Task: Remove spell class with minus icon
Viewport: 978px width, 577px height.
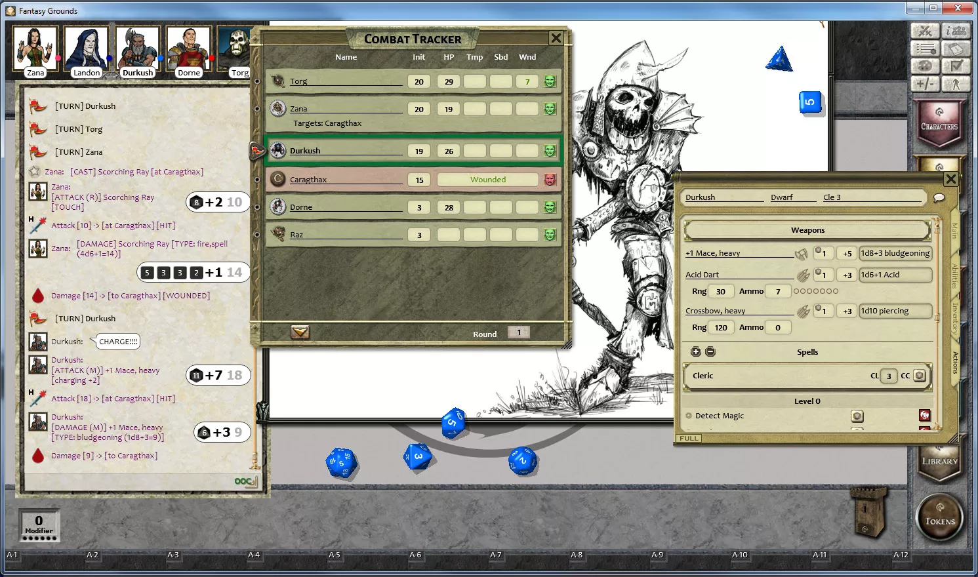Action: (x=710, y=351)
